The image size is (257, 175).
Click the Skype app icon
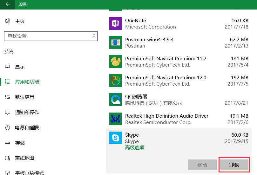click(x=116, y=138)
